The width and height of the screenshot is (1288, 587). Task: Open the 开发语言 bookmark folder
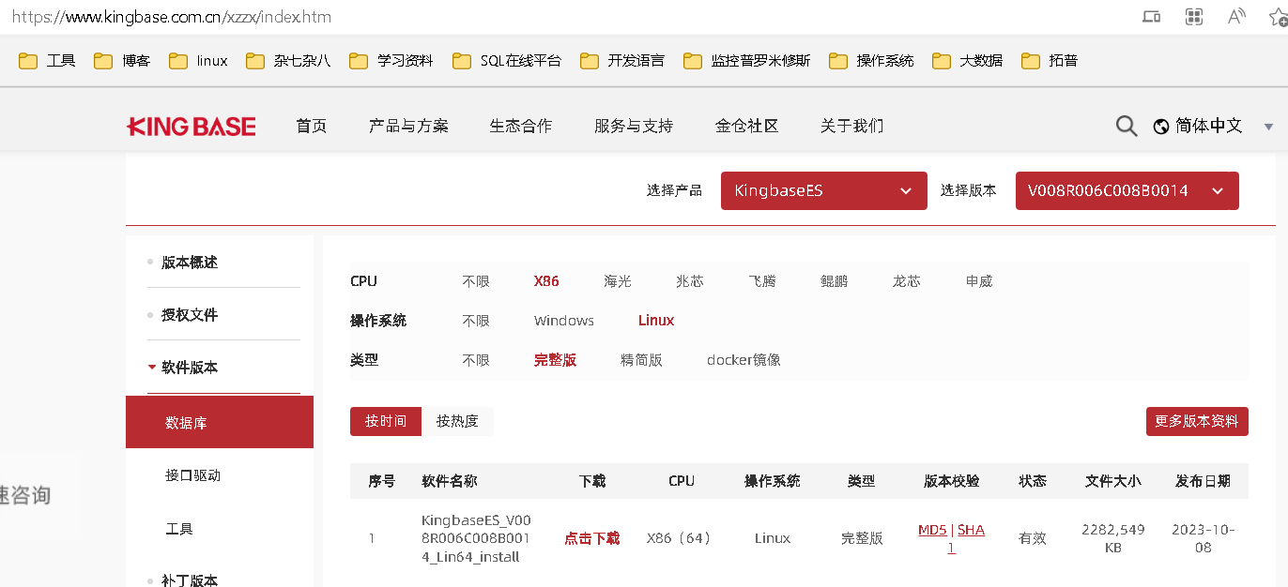(x=622, y=61)
